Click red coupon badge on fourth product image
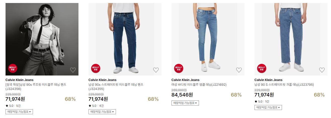 pyautogui.click(x=262, y=68)
